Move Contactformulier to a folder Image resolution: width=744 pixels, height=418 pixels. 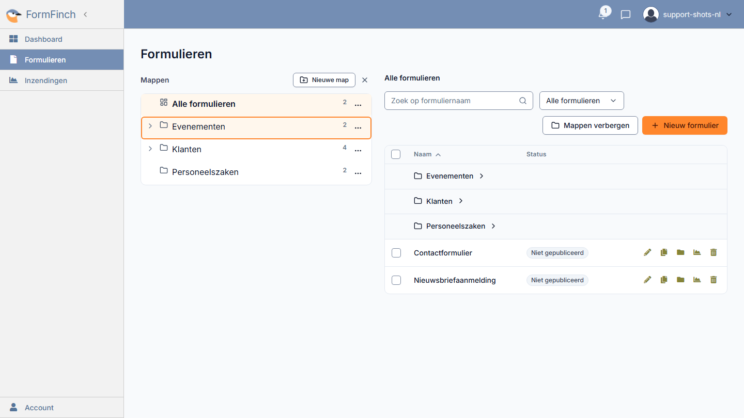pos(680,252)
